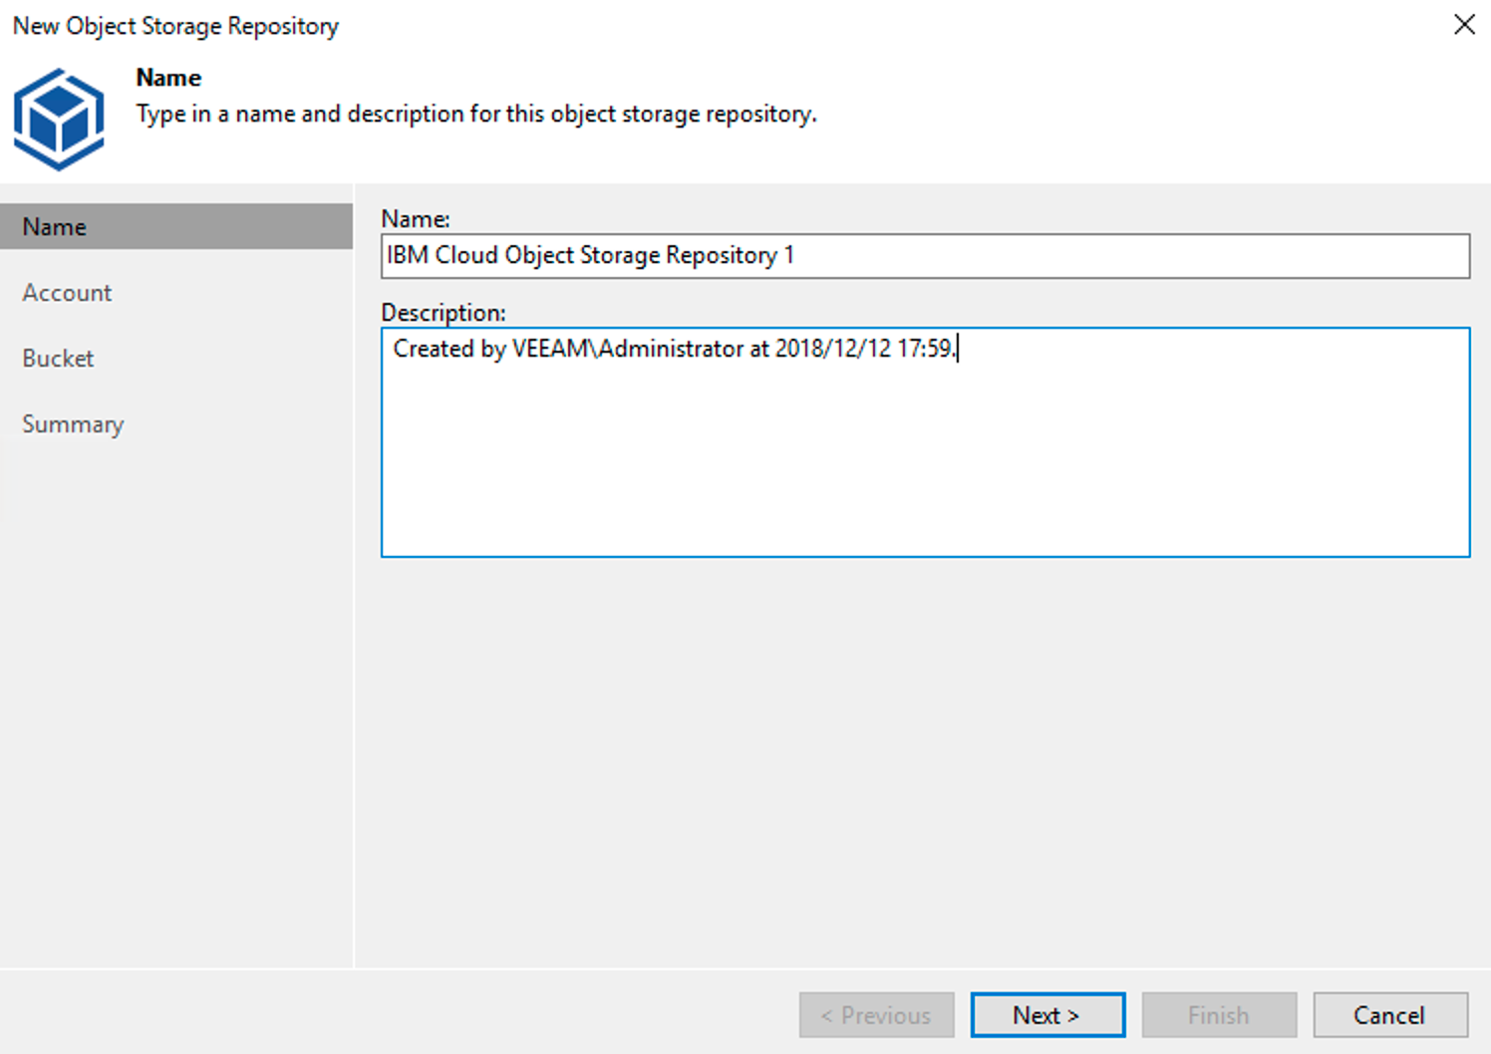The width and height of the screenshot is (1491, 1054).
Task: Cancel the New Object Storage Repository wizard
Action: tap(1391, 1014)
